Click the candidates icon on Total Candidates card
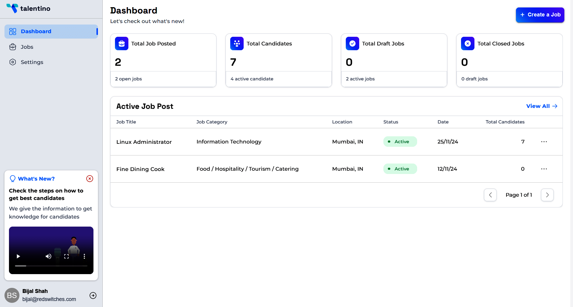The height and width of the screenshot is (307, 573). [236, 43]
